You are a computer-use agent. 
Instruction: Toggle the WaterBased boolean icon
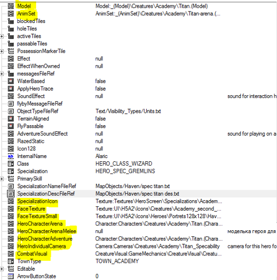11,81
